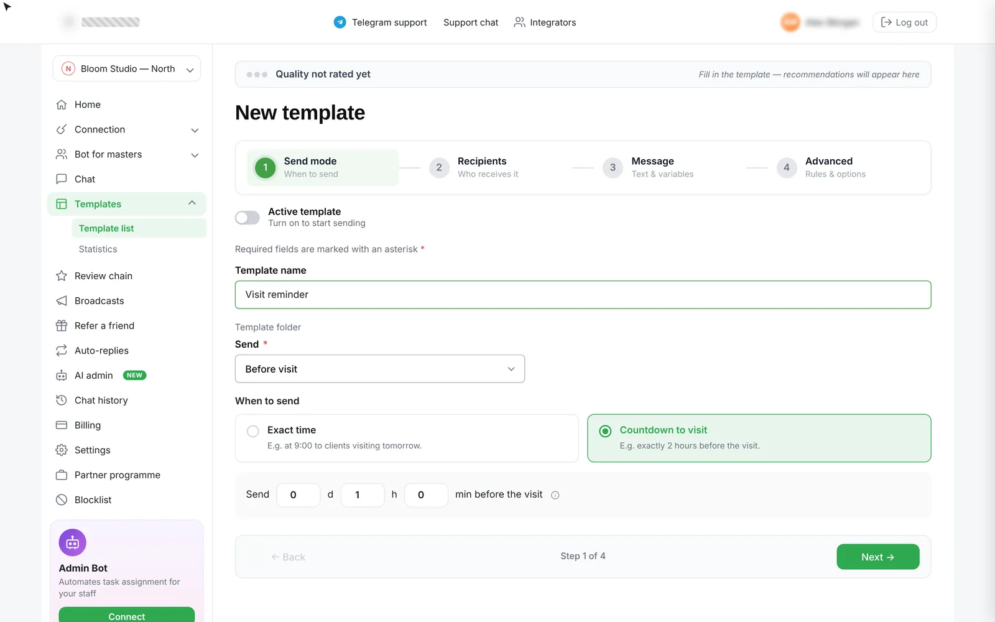
Task: Go to step 4 Advanced
Action: pyautogui.click(x=821, y=167)
